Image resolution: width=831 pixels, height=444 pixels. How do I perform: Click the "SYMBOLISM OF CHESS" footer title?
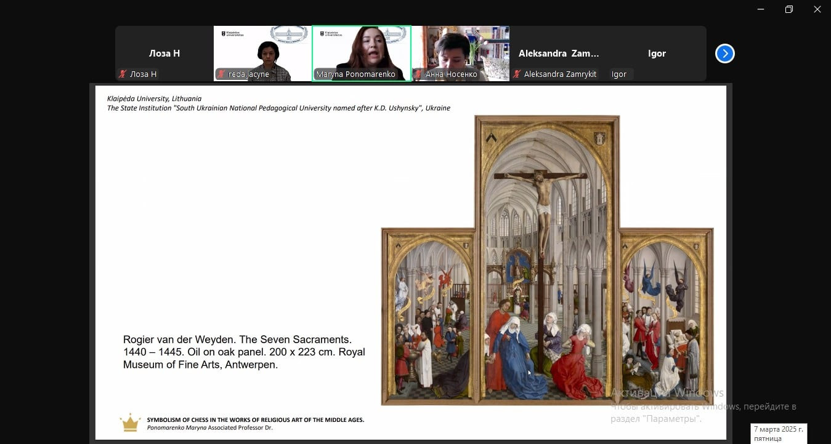[x=256, y=420]
